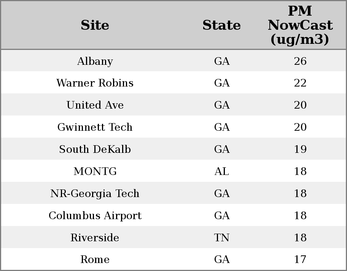The height and width of the screenshot is (271, 347).
Task: Select South DeKalb's NowCast value 19
Action: tap(300, 149)
